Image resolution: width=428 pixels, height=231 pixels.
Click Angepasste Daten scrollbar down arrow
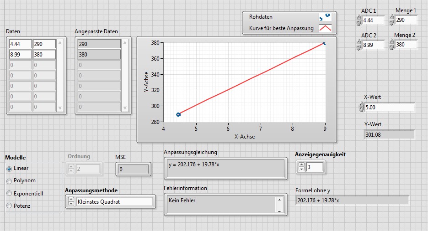[x=125, y=108]
